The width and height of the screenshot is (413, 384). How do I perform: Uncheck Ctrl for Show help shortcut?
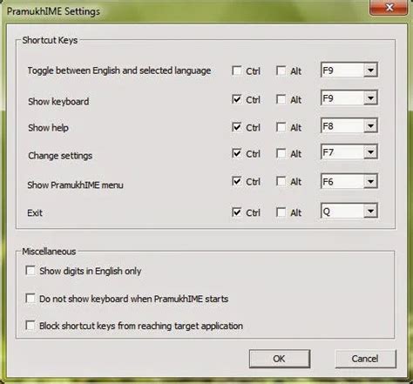(x=237, y=127)
